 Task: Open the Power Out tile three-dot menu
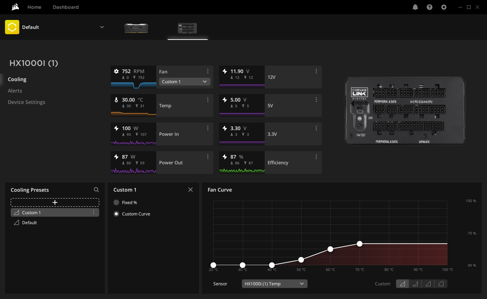pyautogui.click(x=208, y=157)
